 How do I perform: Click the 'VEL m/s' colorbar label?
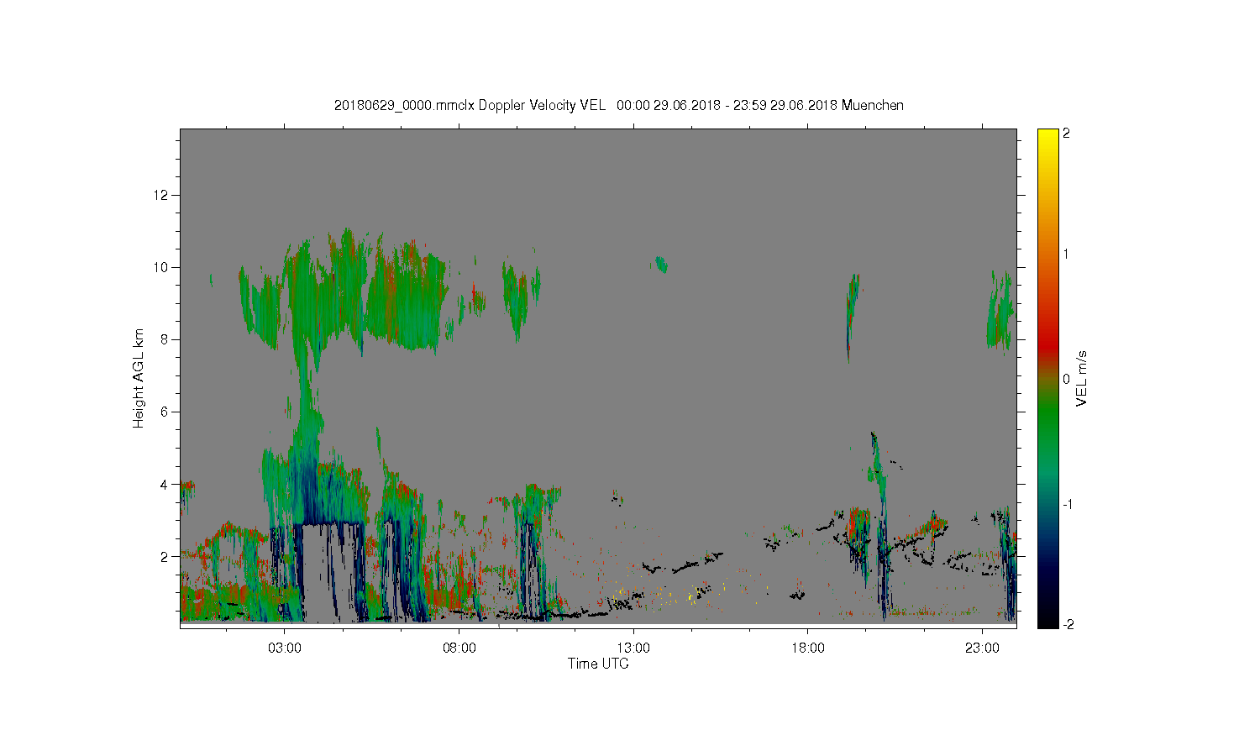click(x=1082, y=379)
